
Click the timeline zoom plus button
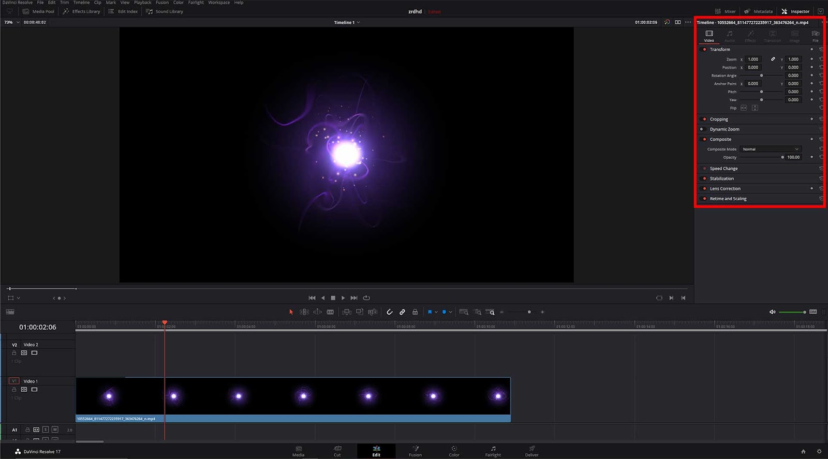click(542, 312)
